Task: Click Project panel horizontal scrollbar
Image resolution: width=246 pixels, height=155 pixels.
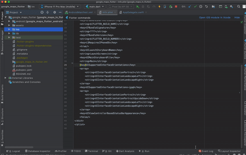Action: (19, 147)
